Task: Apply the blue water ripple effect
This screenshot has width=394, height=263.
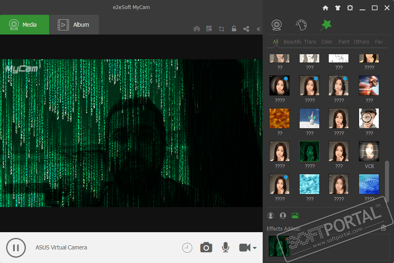Action: (369, 184)
